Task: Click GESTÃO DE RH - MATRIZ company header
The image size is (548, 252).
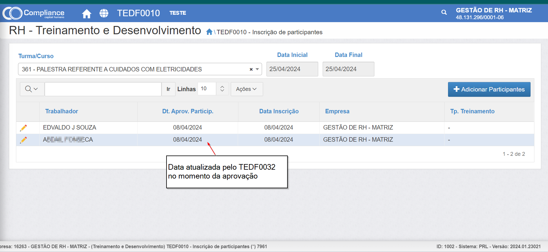Action: coord(494,10)
